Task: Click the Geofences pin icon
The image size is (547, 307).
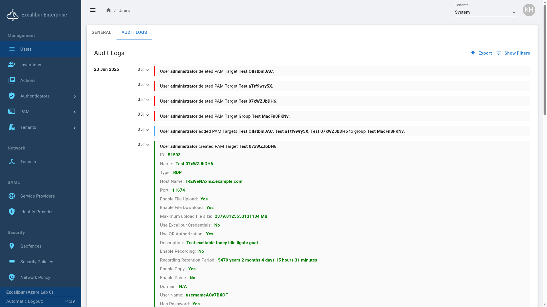Action: [x=12, y=246]
